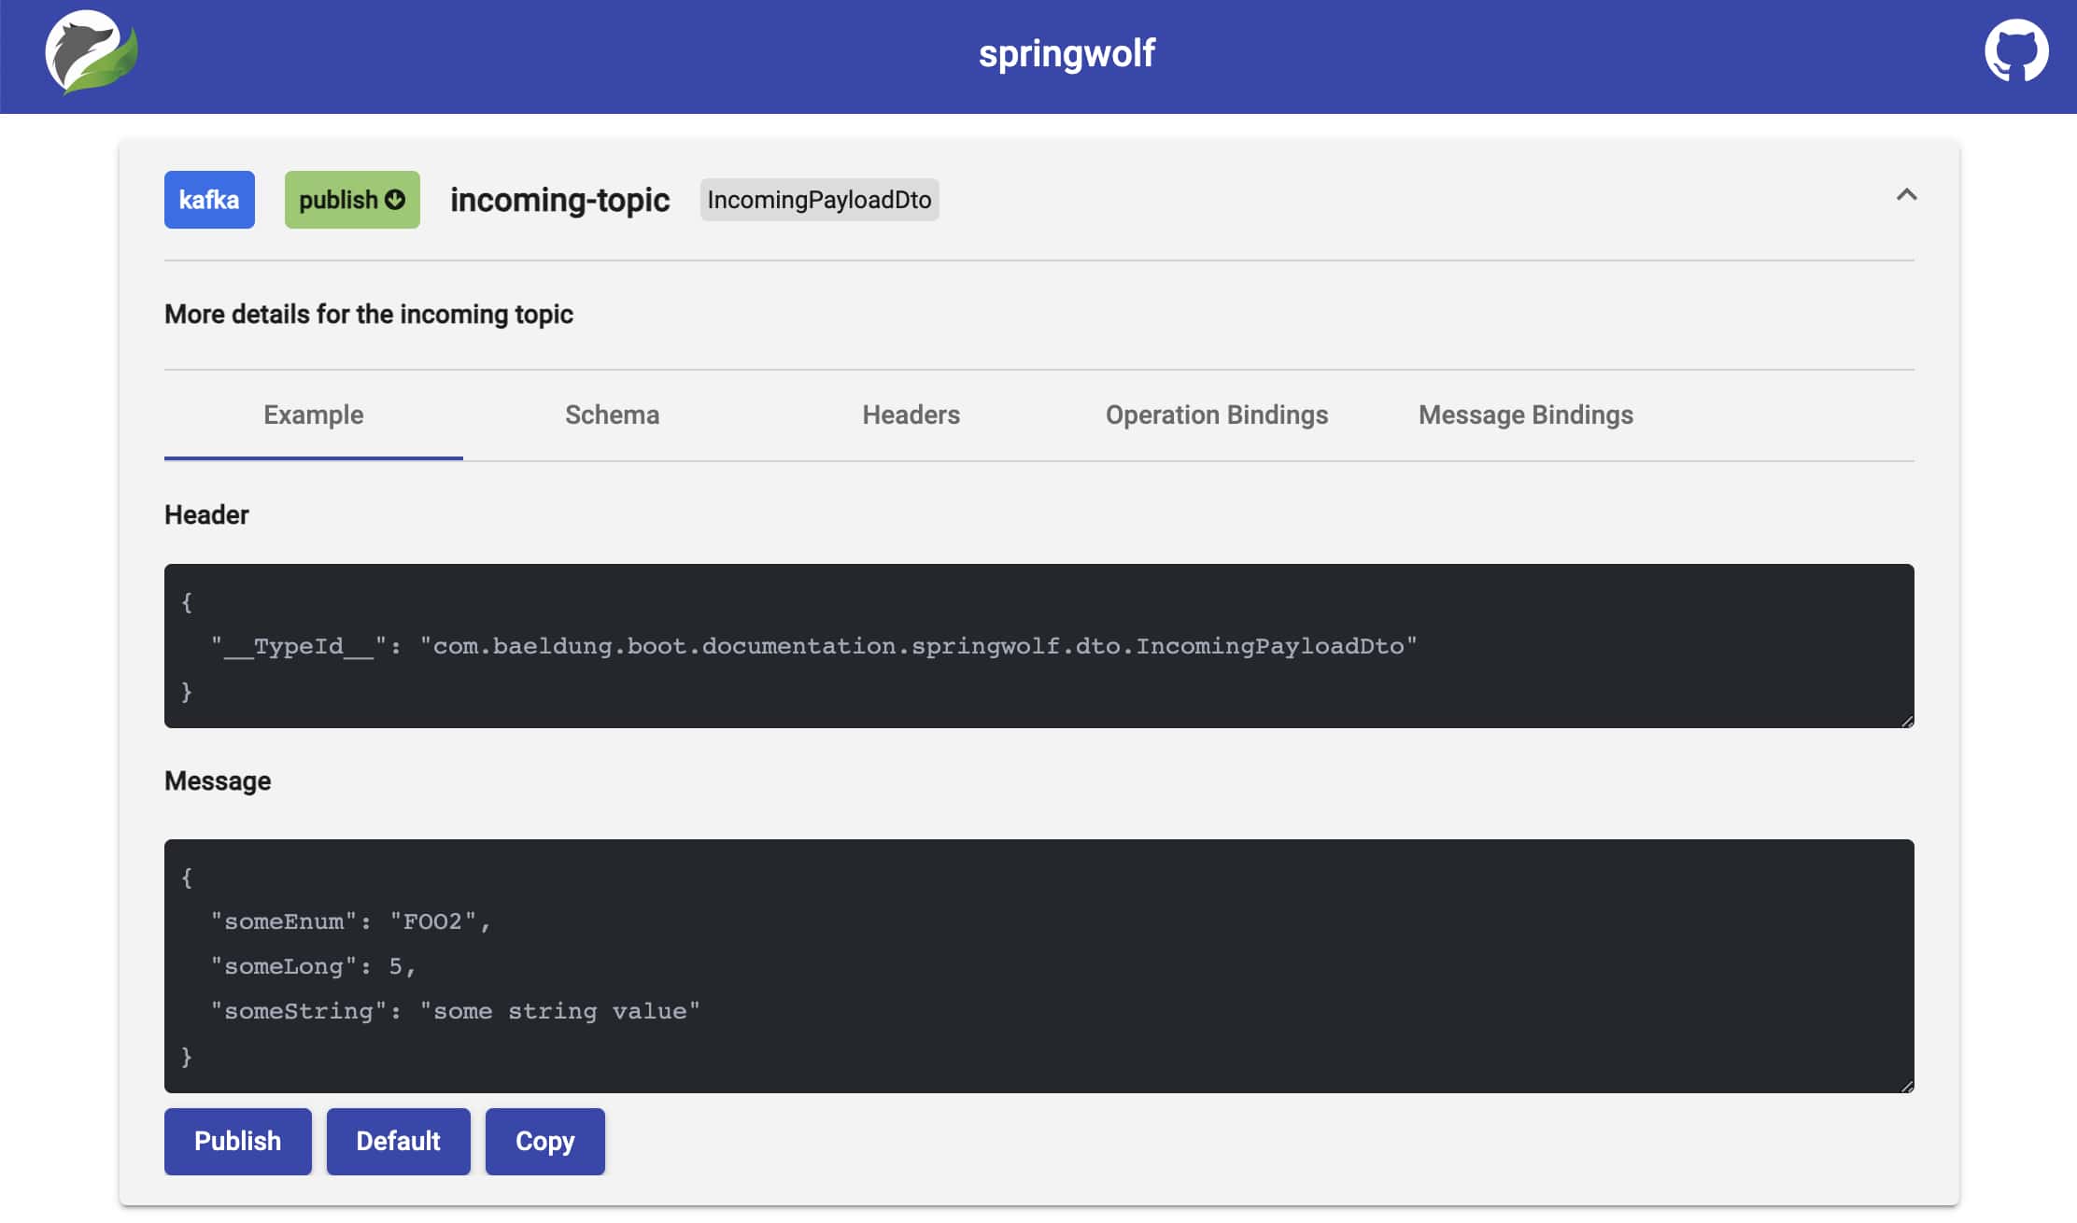The image size is (2077, 1223).
Task: Click inside the Header JSON textarea
Action: (x=1039, y=646)
